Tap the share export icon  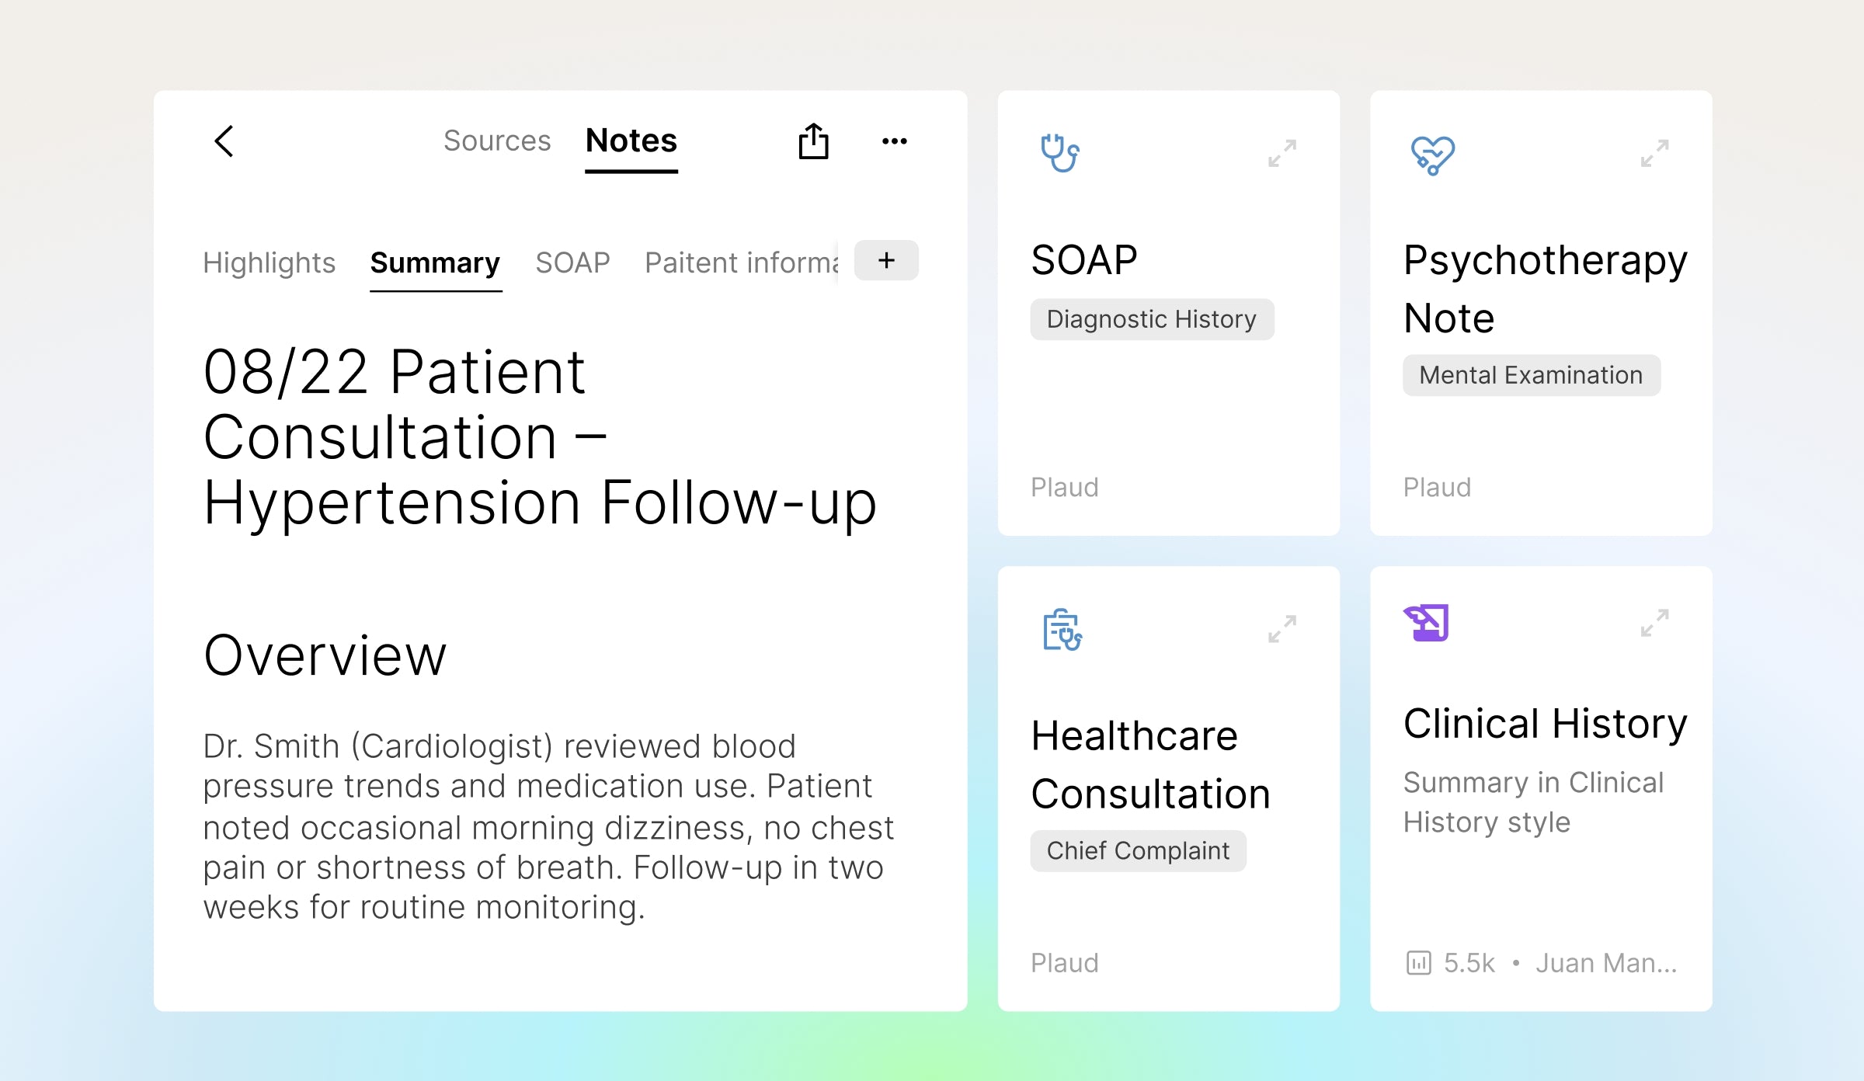tap(813, 141)
